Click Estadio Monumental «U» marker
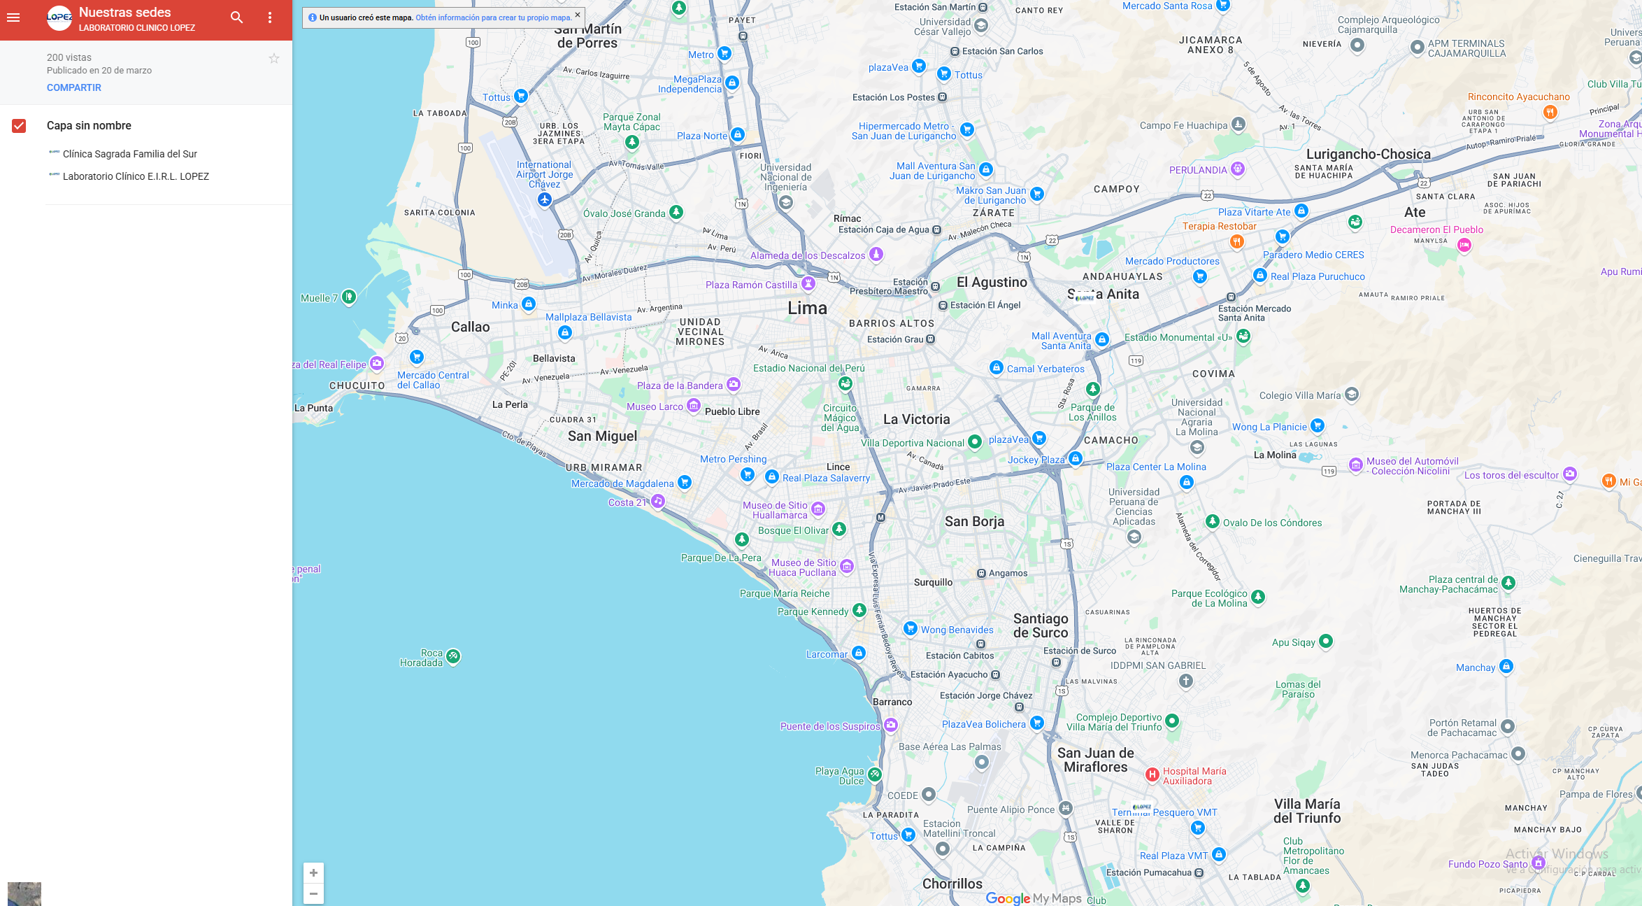This screenshot has height=906, width=1642. [x=1243, y=336]
